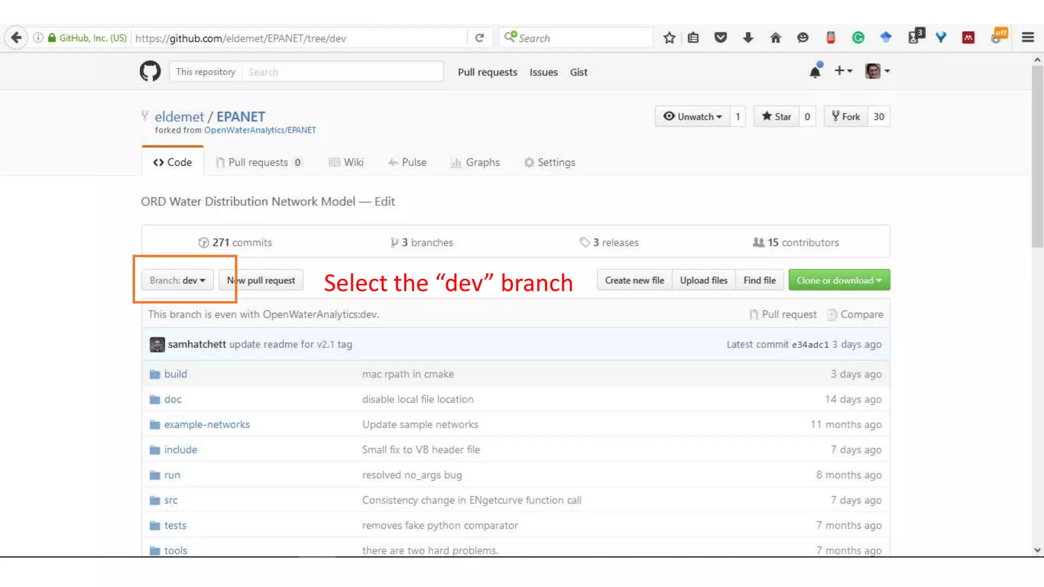Viewport: 1044px width, 587px height.
Task: Open the Branch: dev selector
Action: pyautogui.click(x=177, y=280)
